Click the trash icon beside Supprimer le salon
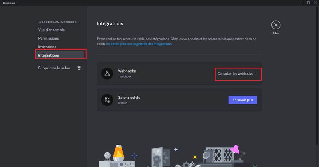This screenshot has width=319, height=167. (79, 68)
